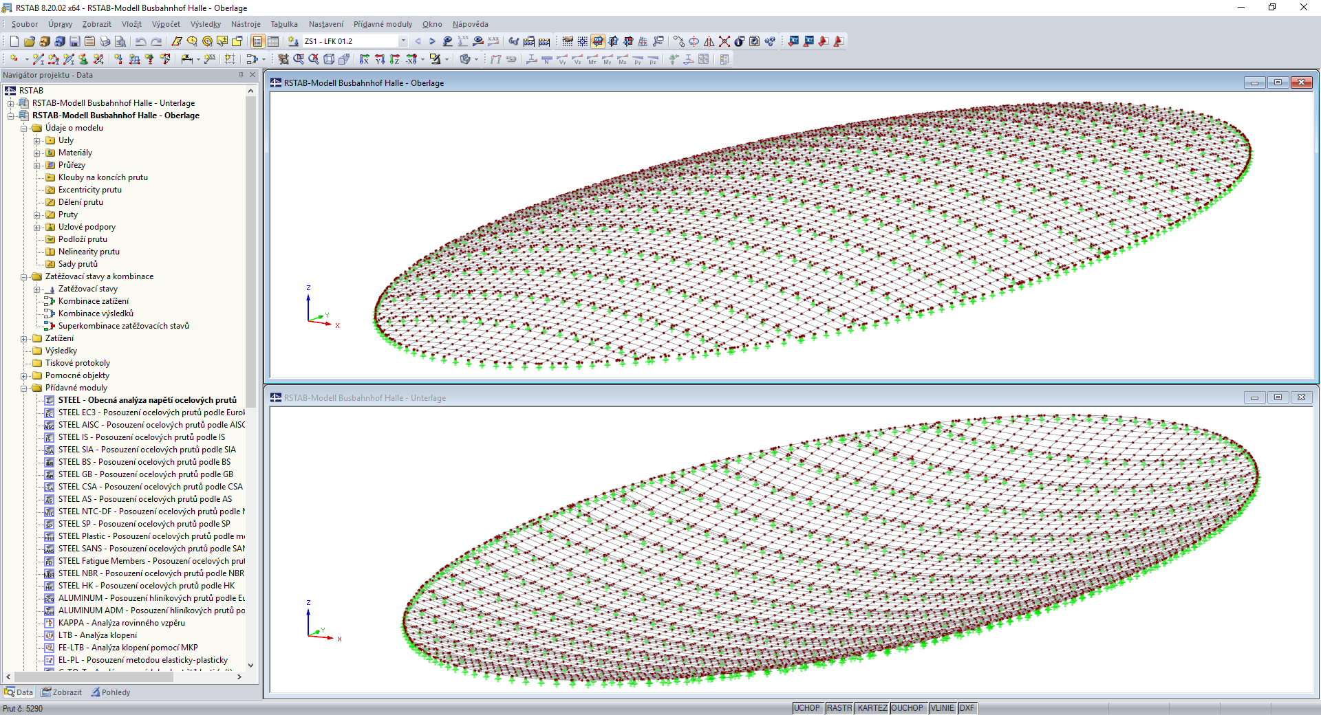This screenshot has height=715, width=1321.
Task: Open the Výpočet menu
Action: pos(166,24)
